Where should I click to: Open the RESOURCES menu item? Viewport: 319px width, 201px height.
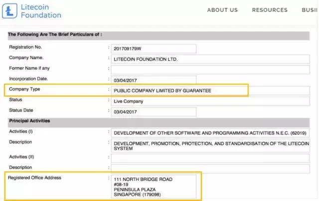(x=270, y=10)
